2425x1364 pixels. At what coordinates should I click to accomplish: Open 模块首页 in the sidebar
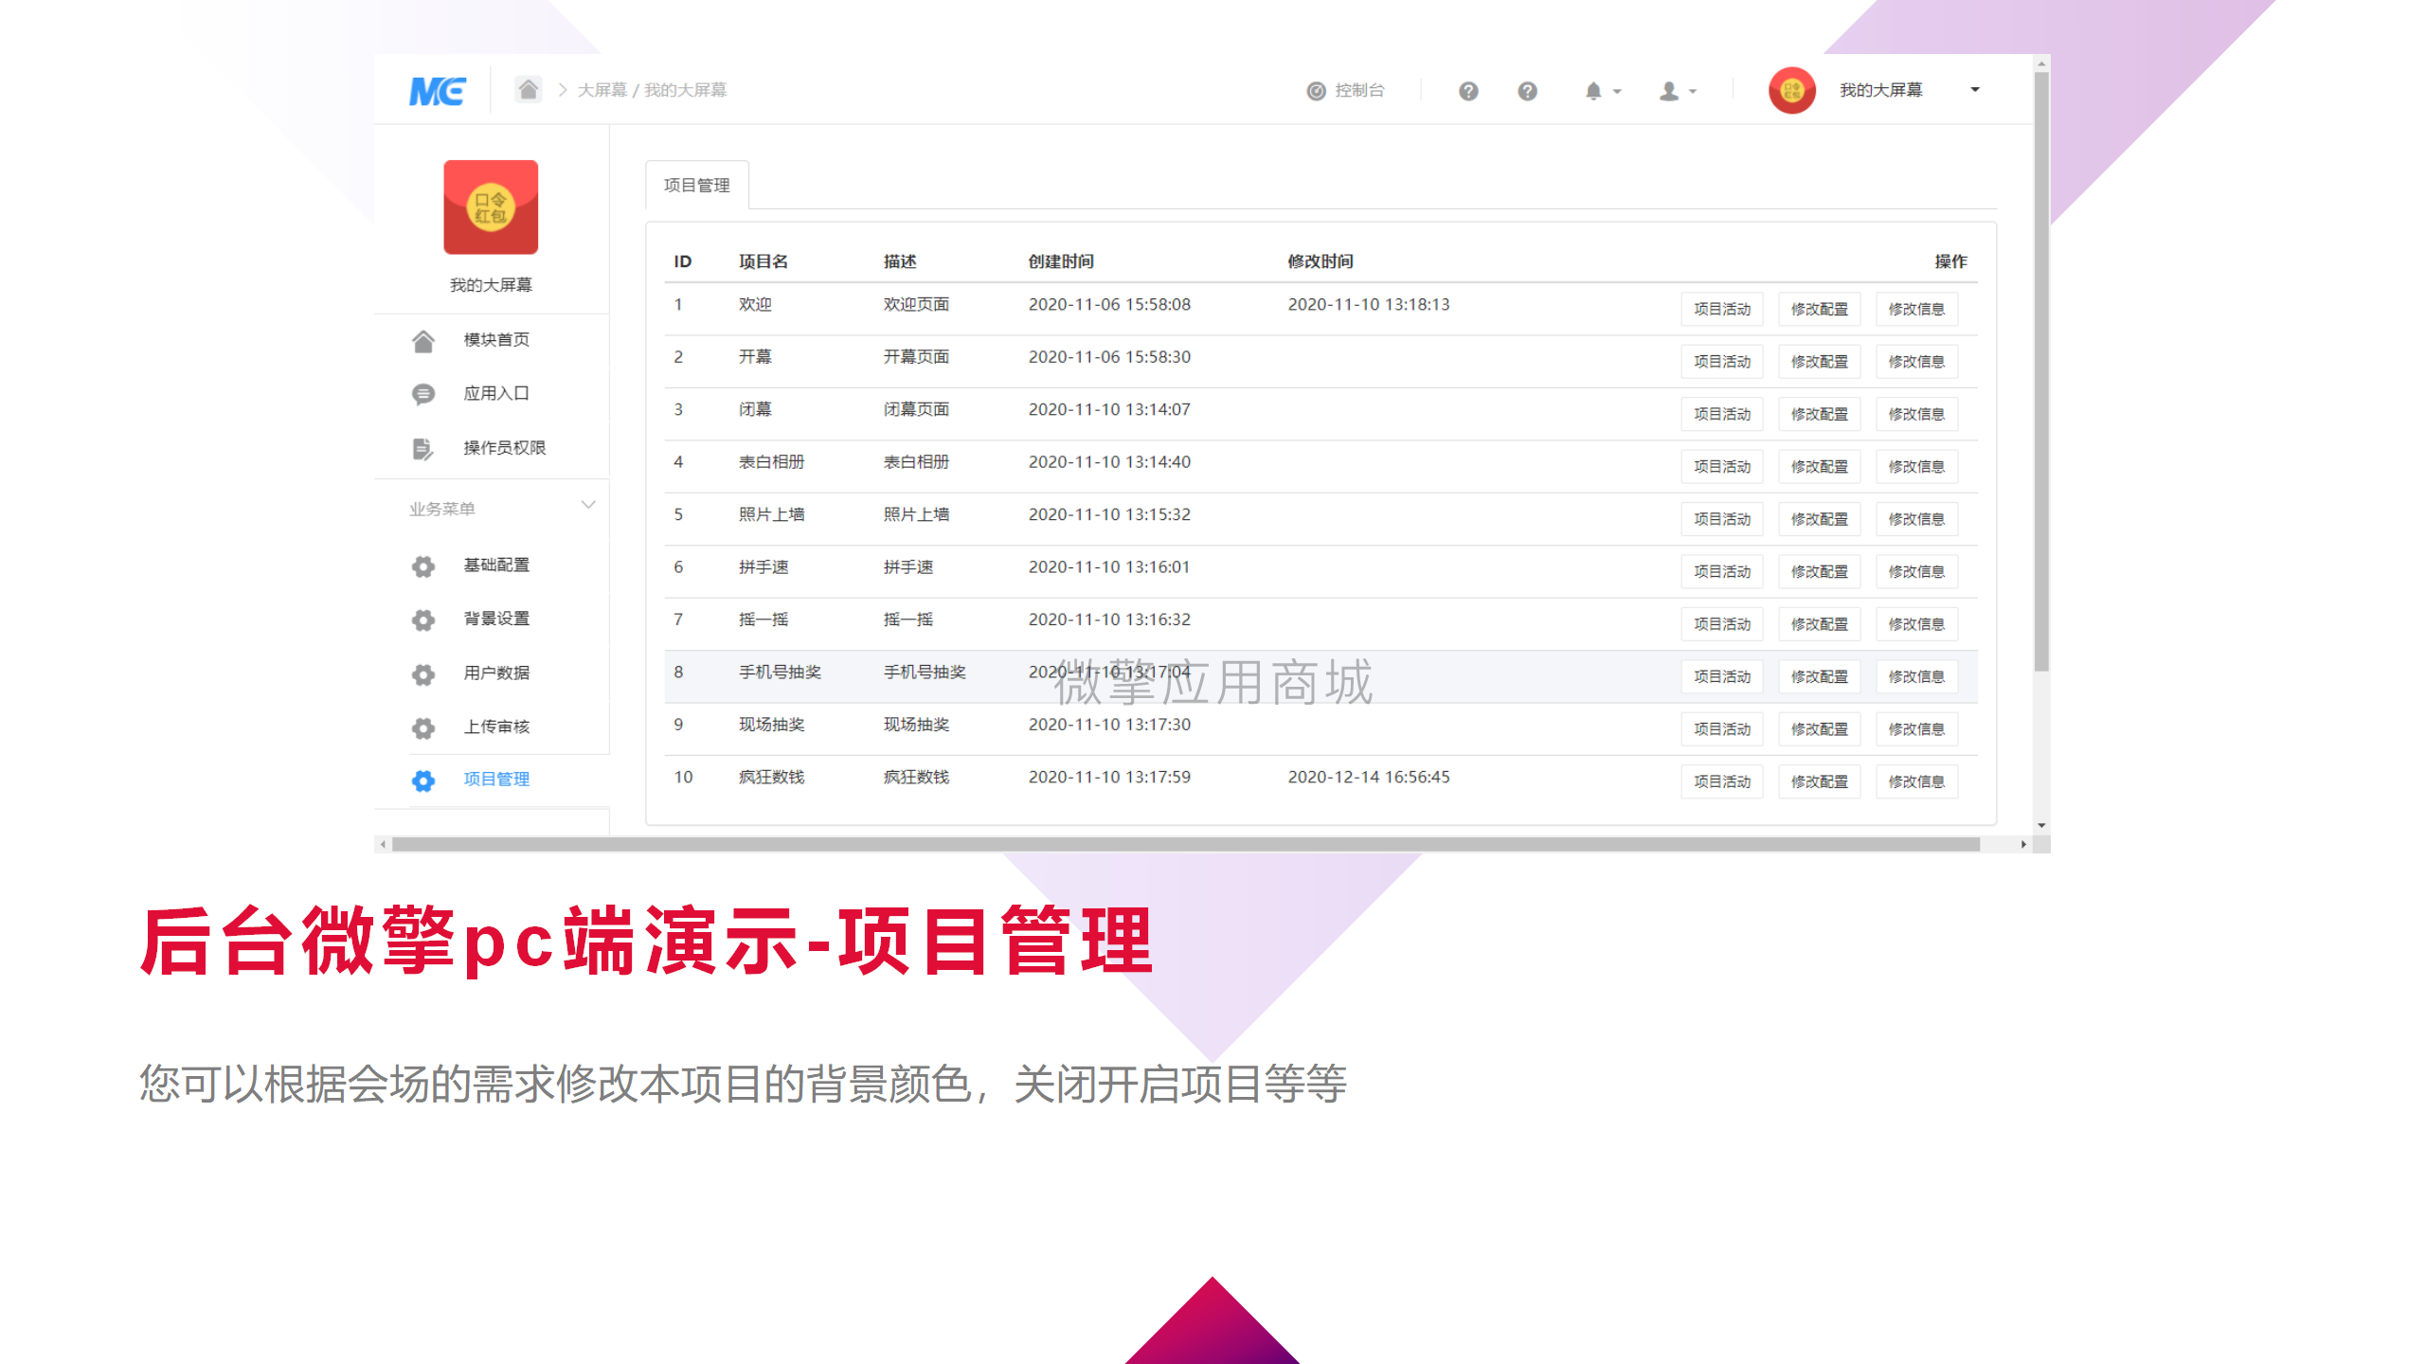(x=496, y=339)
